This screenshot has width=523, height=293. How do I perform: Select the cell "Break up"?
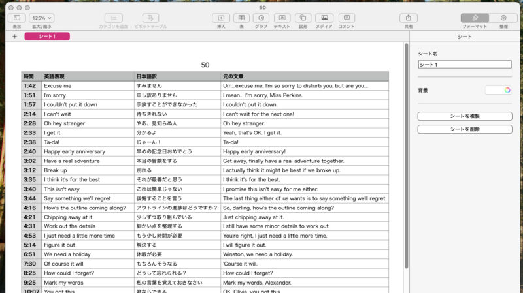click(x=88, y=170)
